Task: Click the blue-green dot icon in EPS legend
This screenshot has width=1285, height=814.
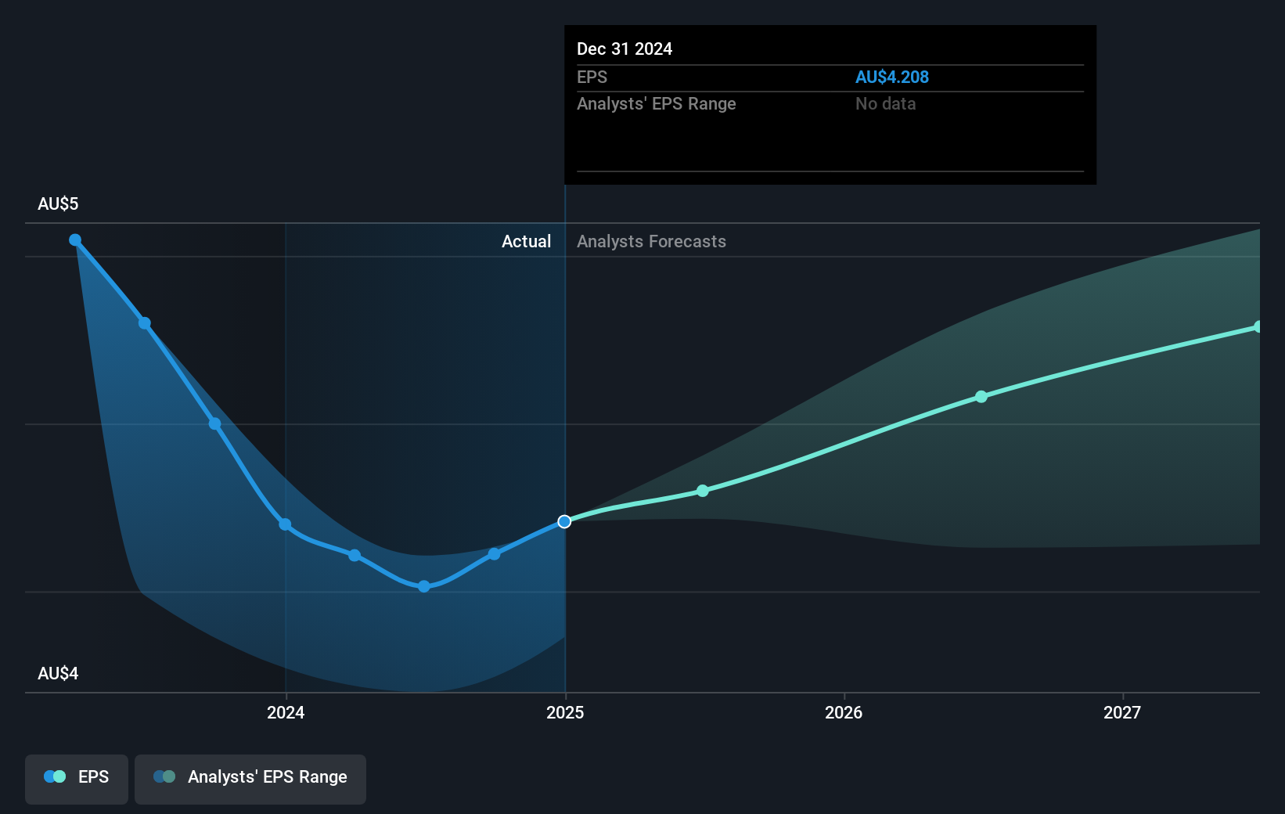Action: pyautogui.click(x=53, y=776)
